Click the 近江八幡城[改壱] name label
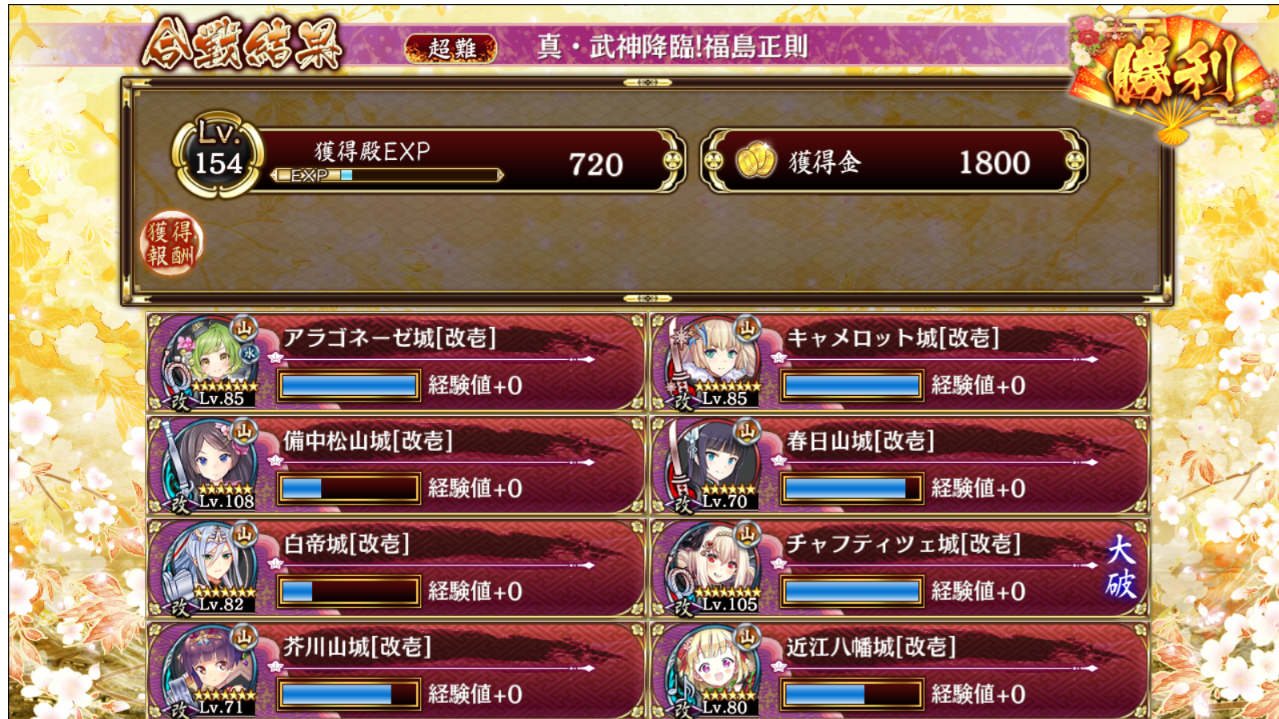 pos(871,646)
